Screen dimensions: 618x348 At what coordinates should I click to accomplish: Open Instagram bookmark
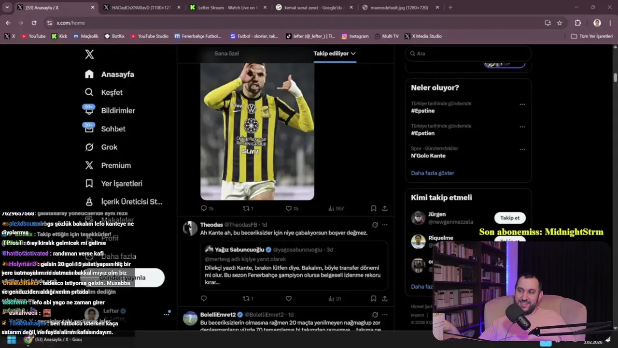pos(355,36)
